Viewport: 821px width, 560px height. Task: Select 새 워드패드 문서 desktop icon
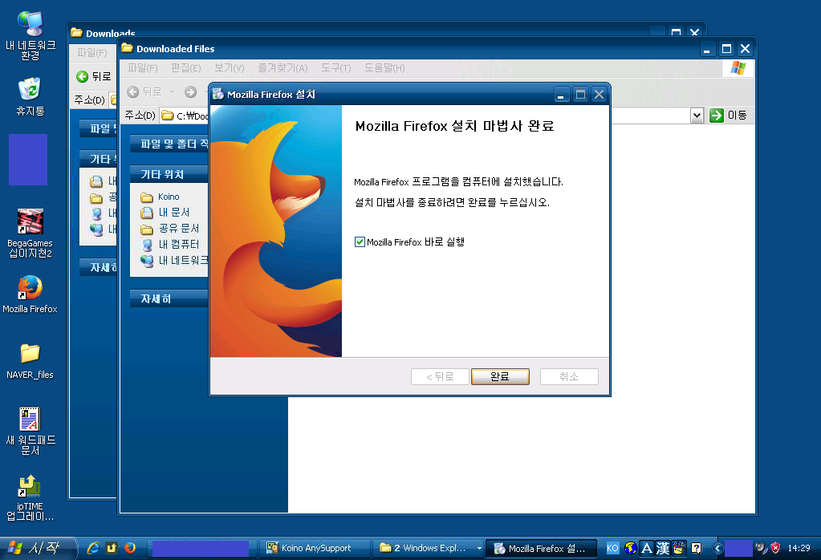tap(30, 432)
